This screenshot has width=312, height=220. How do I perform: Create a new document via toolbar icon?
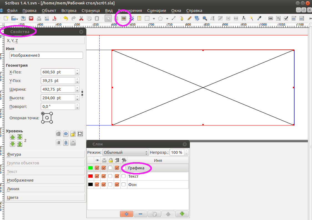tap(6, 19)
